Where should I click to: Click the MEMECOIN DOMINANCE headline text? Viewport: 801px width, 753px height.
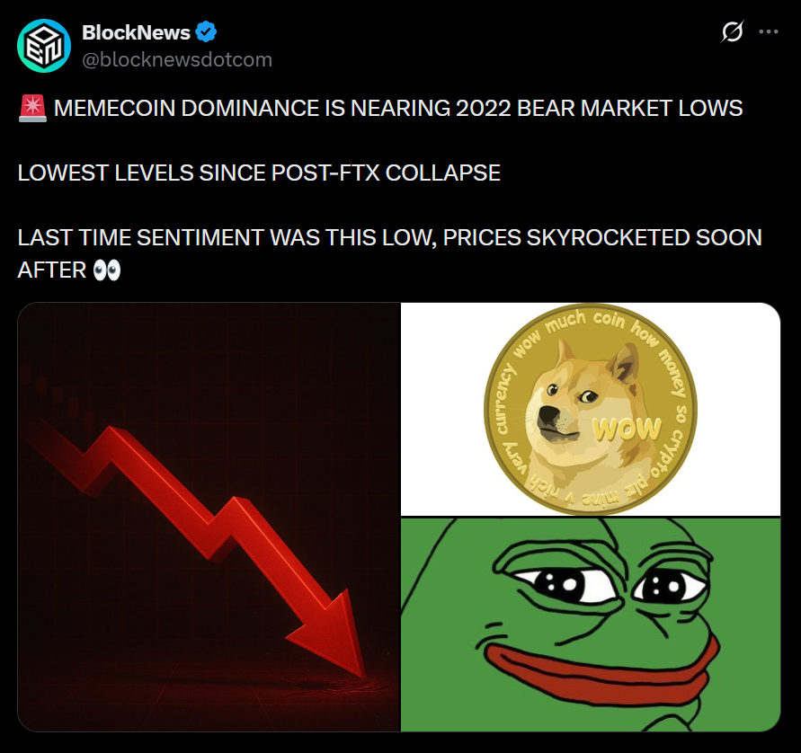[398, 108]
